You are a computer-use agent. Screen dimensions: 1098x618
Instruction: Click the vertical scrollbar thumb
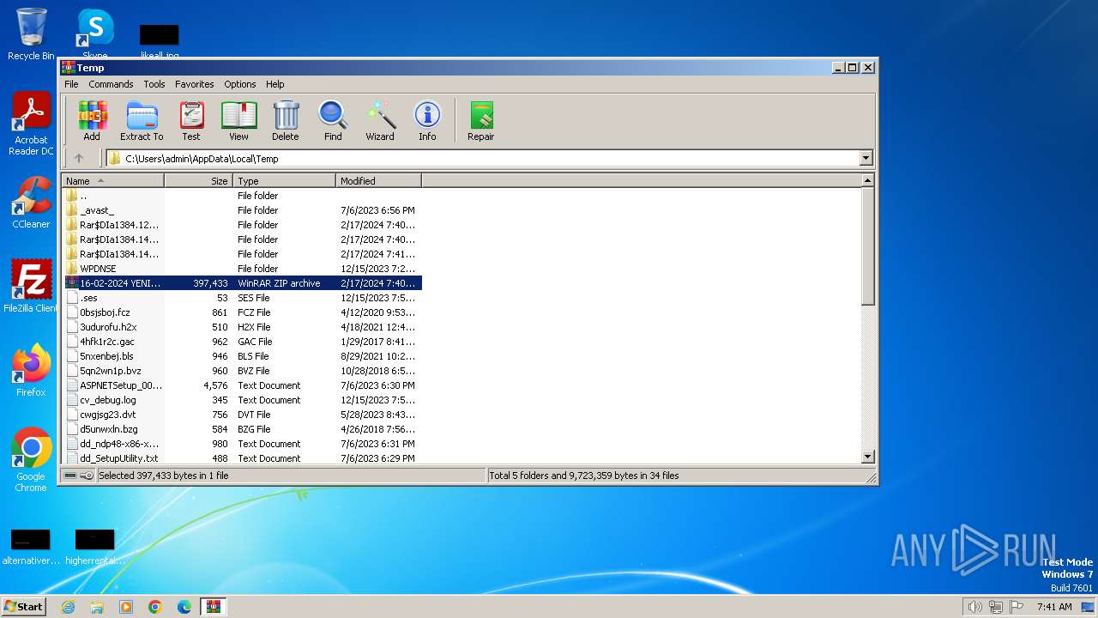tap(867, 246)
